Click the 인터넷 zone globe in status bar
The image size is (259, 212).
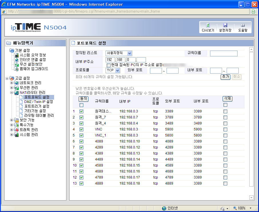164,208
